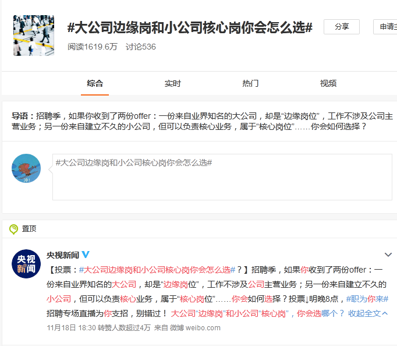Focus the topic post text box
Viewport: 397px width, 346px height.
pyautogui.click(x=222, y=177)
